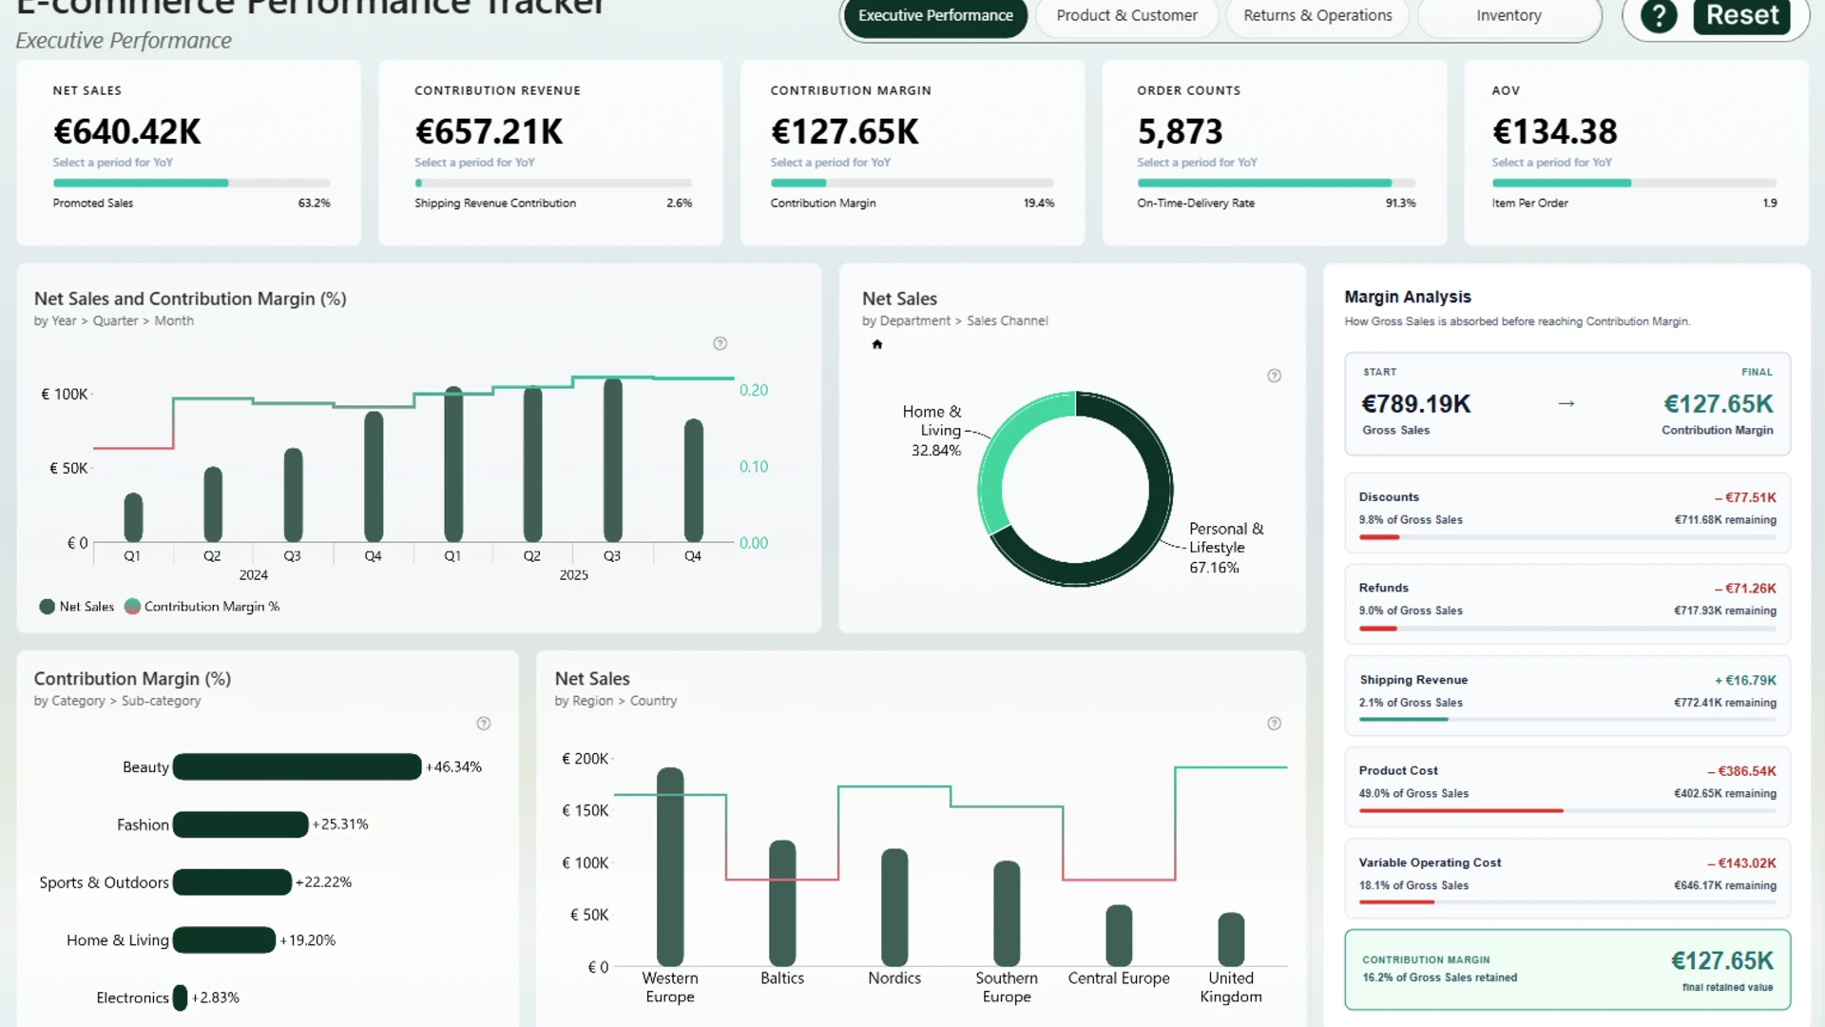Click the Net Sales legend marker
The image size is (1825, 1027).
pos(47,607)
